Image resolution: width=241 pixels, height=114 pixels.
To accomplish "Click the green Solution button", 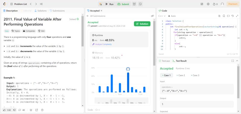I will (142, 24).
